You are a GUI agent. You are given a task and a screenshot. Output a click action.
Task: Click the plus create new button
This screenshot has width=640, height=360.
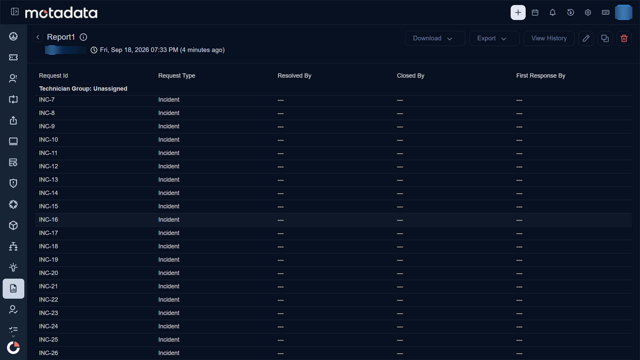coord(518,12)
